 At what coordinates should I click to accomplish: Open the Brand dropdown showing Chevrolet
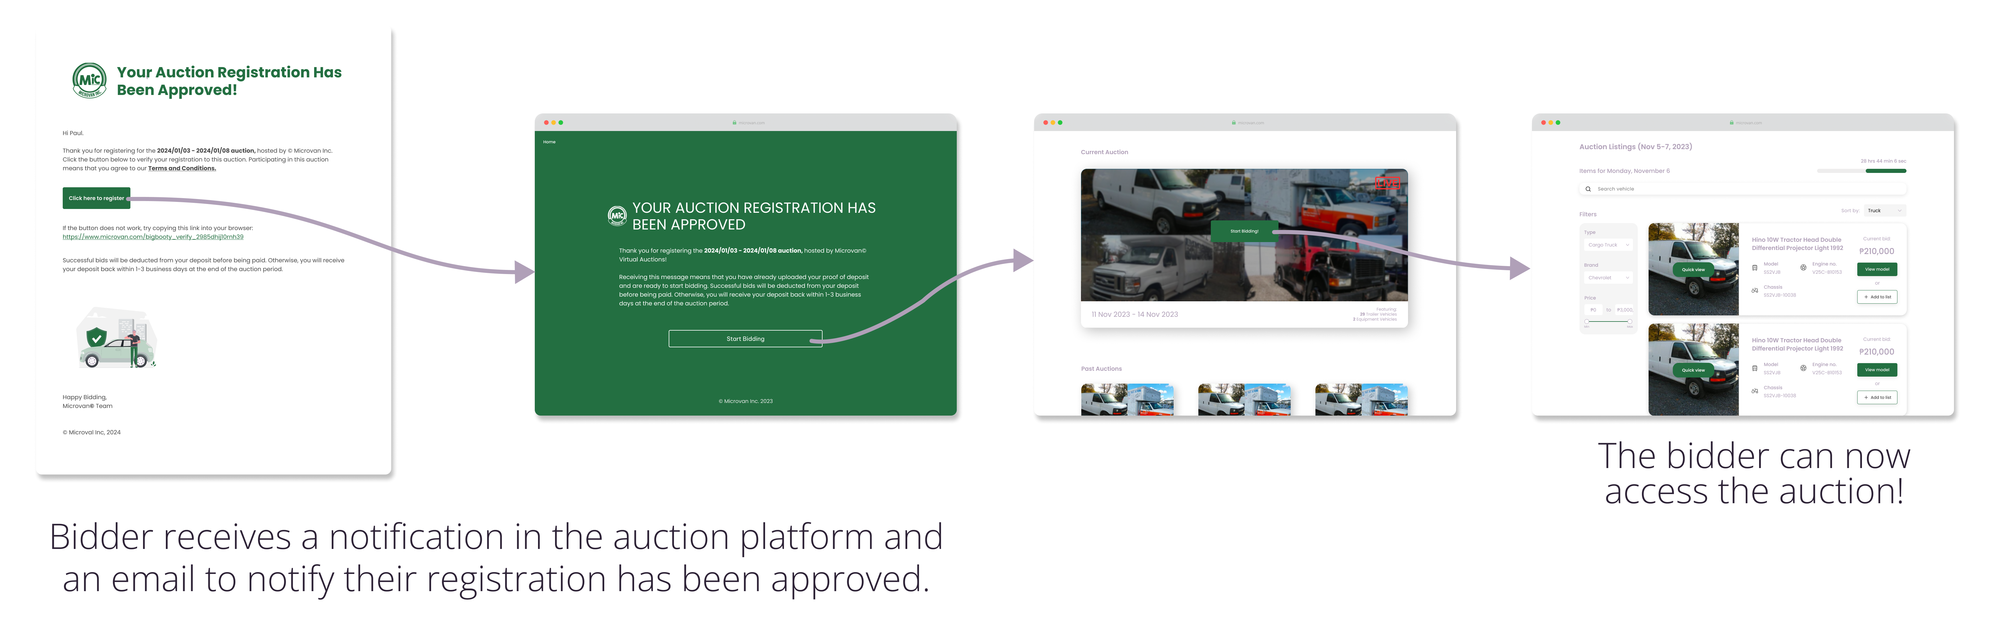click(1608, 277)
